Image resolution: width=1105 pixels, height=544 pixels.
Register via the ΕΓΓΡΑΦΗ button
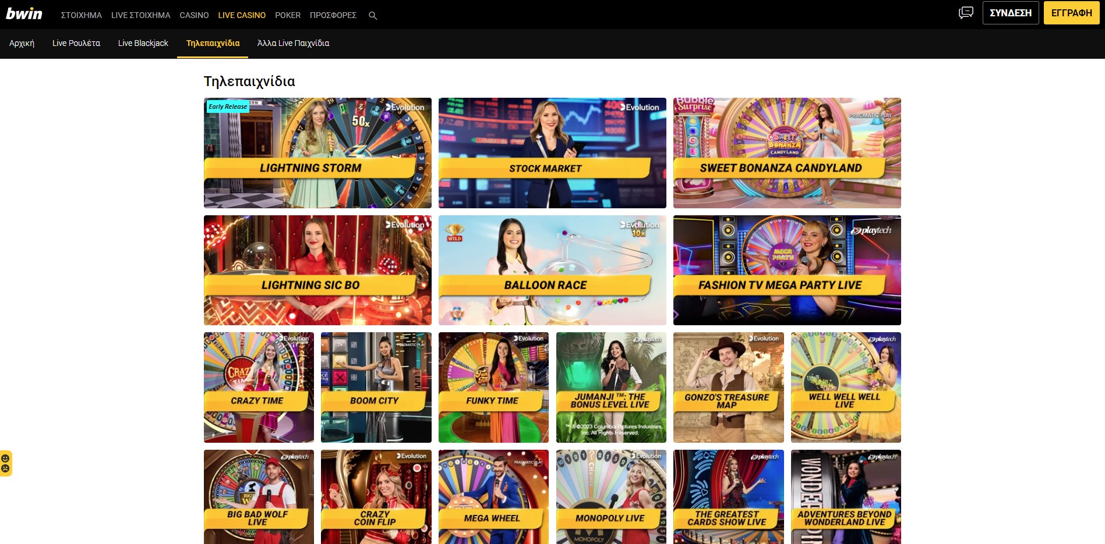[1071, 12]
